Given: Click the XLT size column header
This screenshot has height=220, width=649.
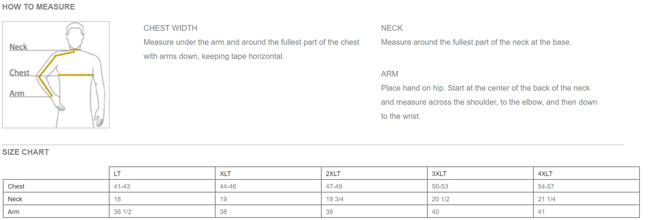Looking at the screenshot, I should 225,174.
